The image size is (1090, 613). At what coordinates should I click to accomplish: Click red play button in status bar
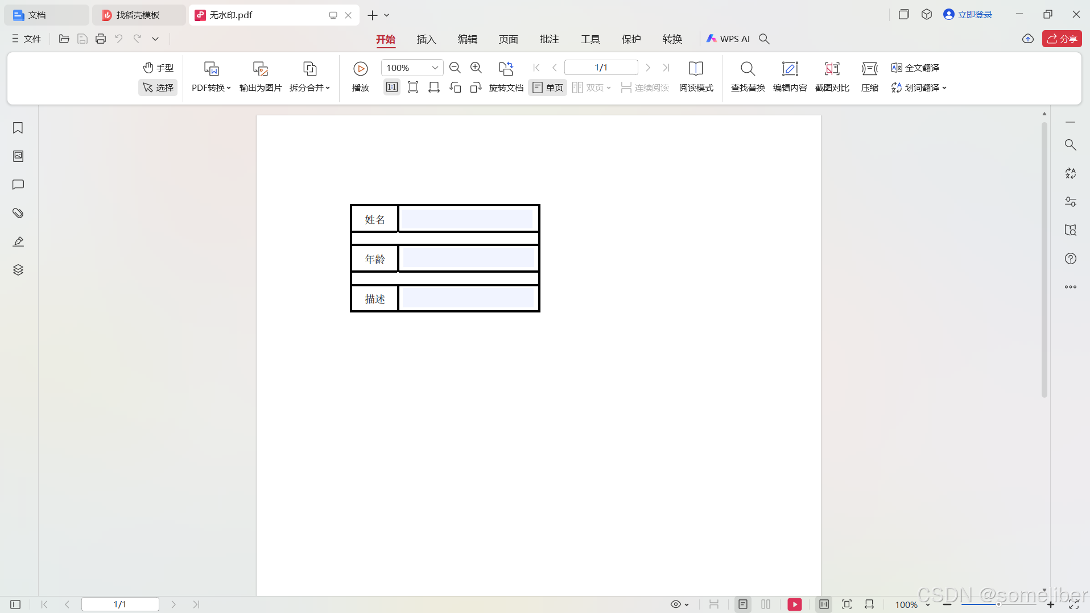[x=795, y=604]
